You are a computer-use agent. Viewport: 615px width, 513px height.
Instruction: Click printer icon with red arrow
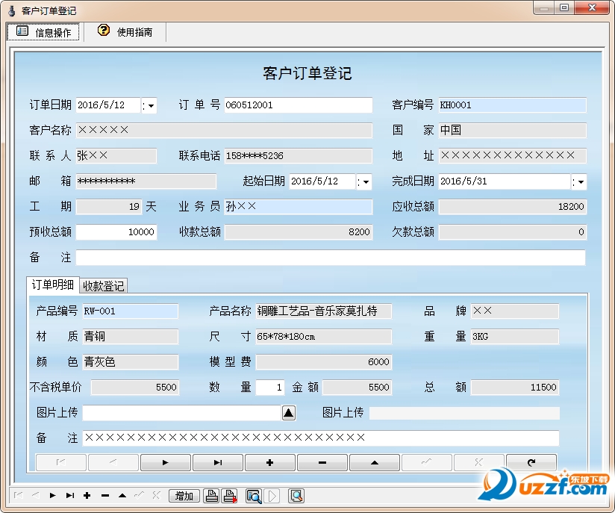click(229, 496)
